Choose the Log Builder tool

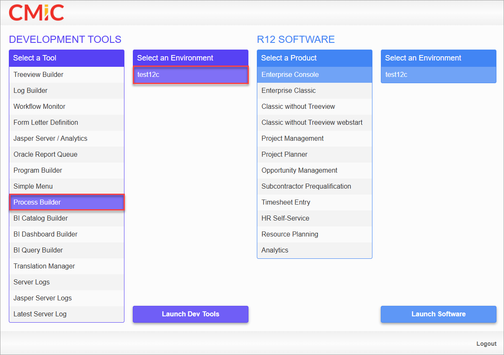66,91
